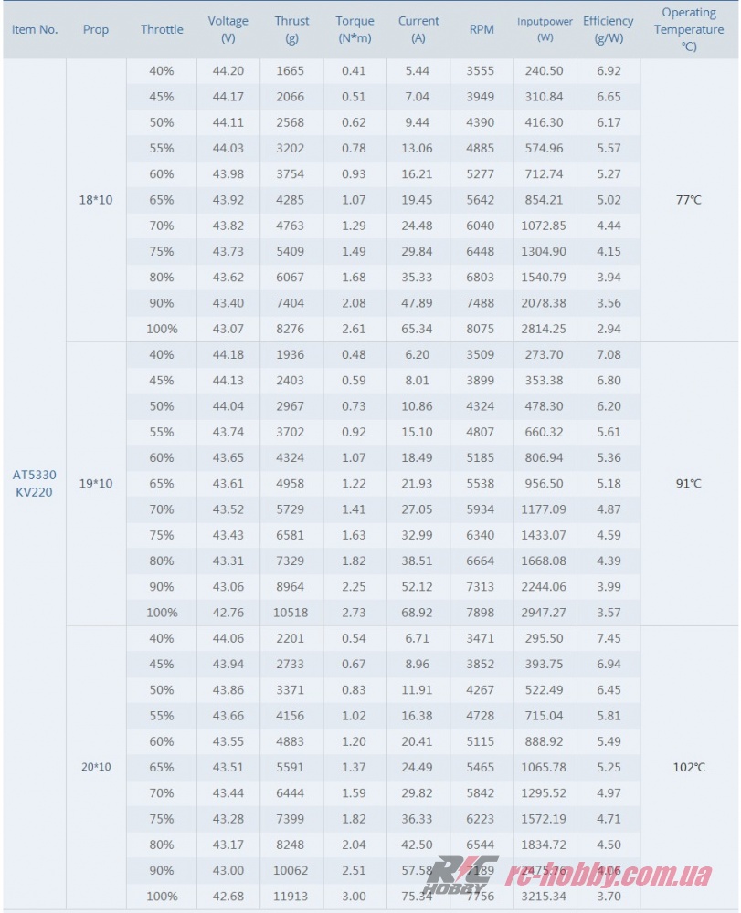Select the Inputpower (W) column header

[545, 29]
